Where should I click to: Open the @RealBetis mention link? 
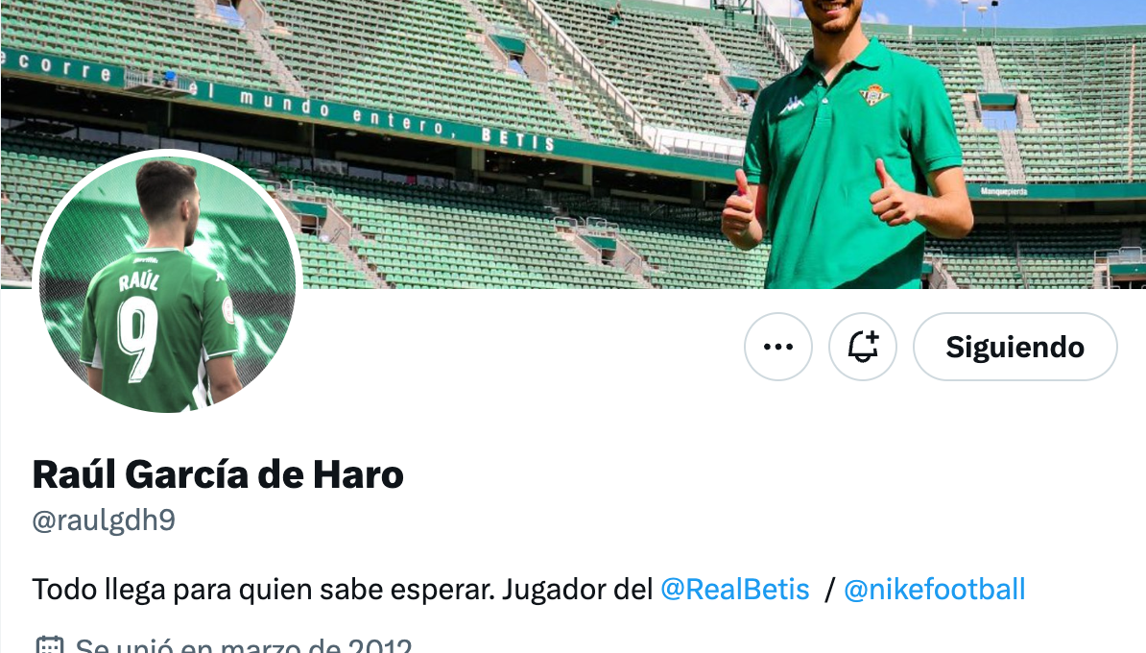click(734, 590)
